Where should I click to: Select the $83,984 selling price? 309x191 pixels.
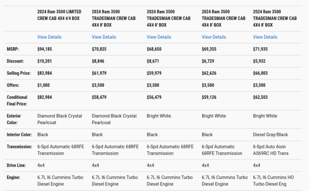tap(45, 73)
